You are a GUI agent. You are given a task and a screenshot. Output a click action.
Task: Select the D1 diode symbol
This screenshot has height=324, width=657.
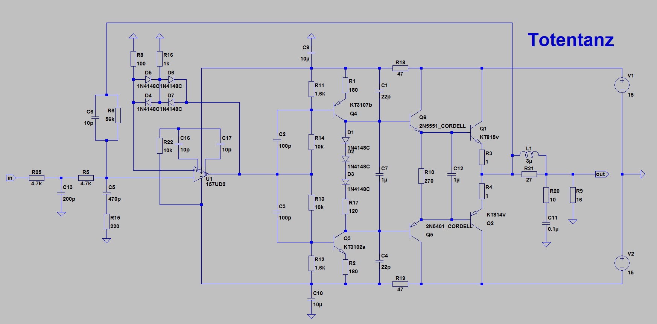click(x=345, y=140)
